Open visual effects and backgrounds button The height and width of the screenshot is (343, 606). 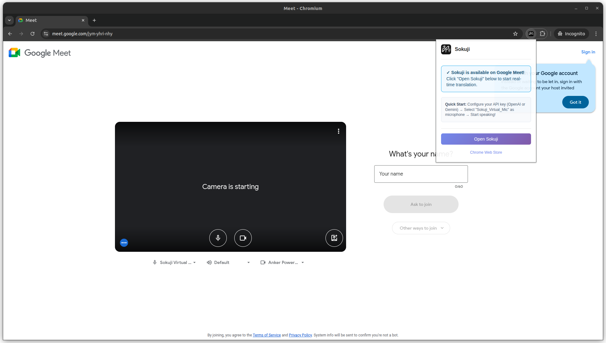coord(334,238)
